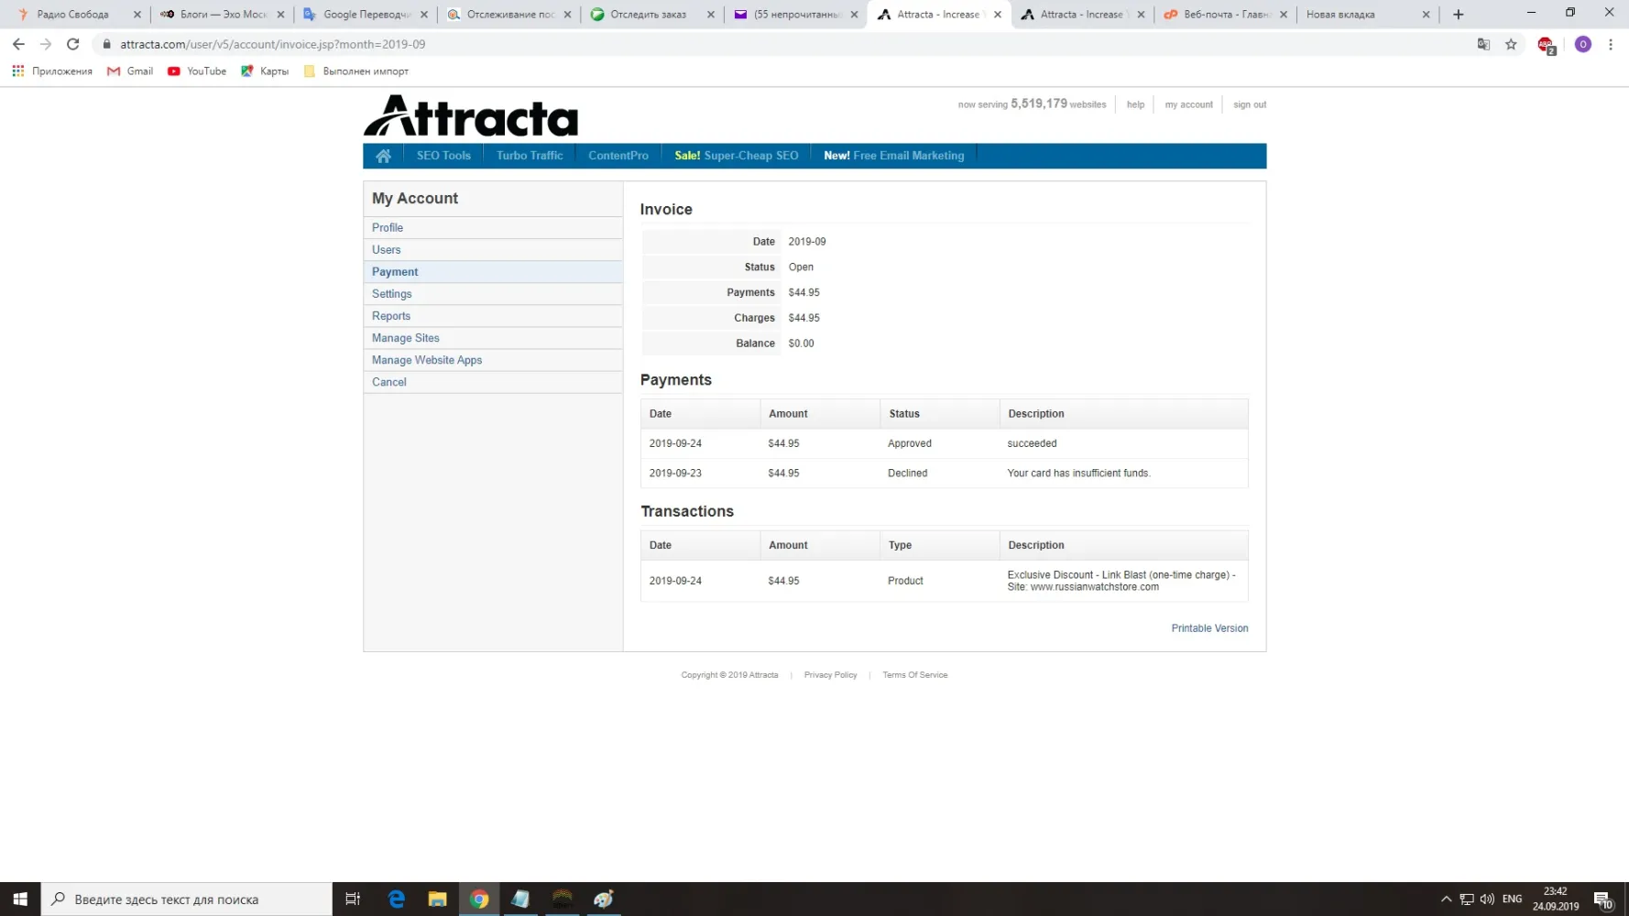Open the Apps shortcut in bookmarks bar
Viewport: 1629px width, 916px height.
(52, 71)
